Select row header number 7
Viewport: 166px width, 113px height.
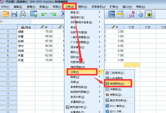pyautogui.click(x=8, y=60)
